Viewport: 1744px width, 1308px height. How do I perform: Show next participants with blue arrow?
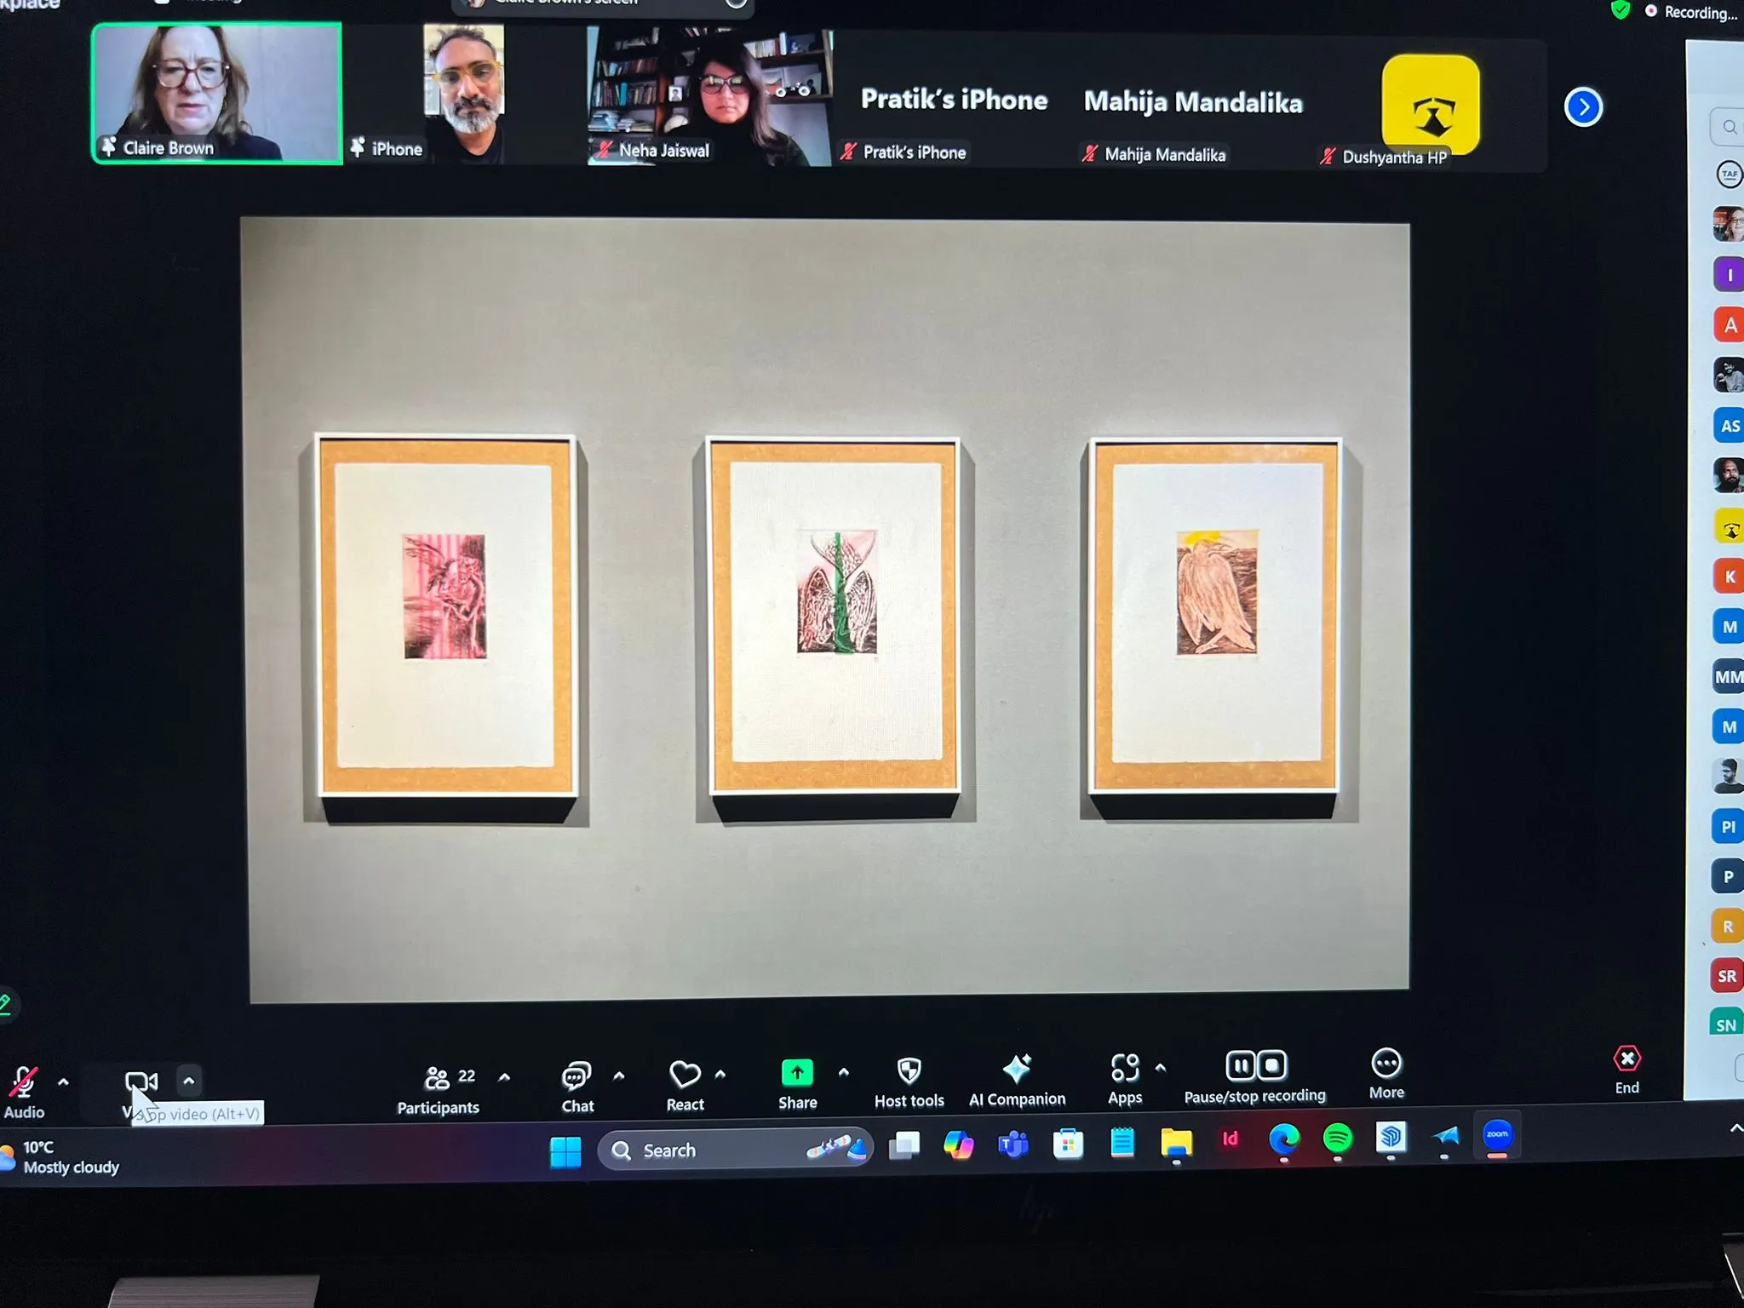click(x=1583, y=107)
